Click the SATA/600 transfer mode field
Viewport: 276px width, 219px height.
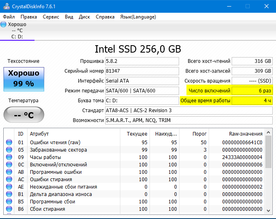[x=142, y=91]
